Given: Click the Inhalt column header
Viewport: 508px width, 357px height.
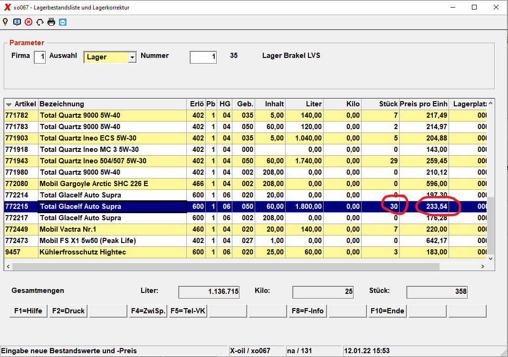Looking at the screenshot, I should coord(270,104).
